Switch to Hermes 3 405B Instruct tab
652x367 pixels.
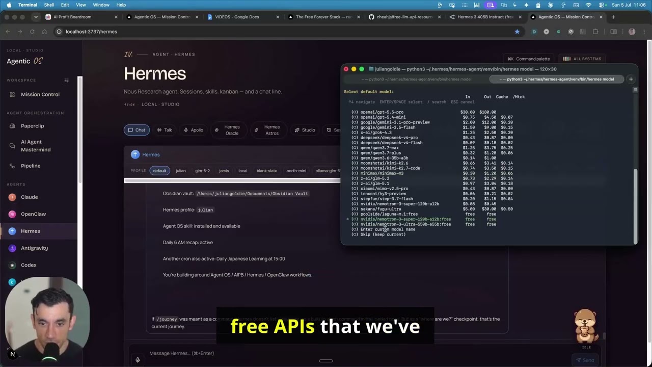486,17
